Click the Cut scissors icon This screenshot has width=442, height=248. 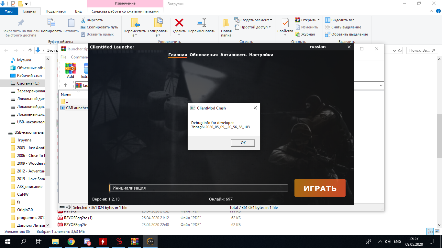(x=83, y=20)
